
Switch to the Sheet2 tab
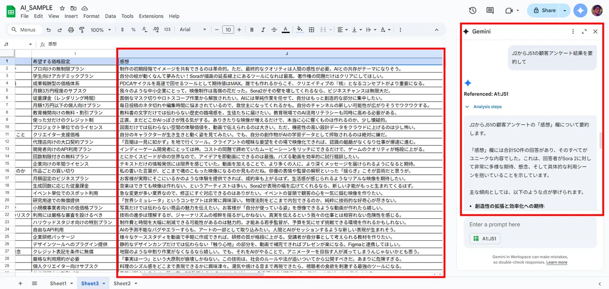[122, 283]
